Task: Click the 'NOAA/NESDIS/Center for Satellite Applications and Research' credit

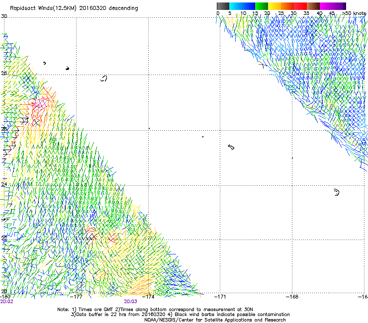Action: tap(215, 320)
